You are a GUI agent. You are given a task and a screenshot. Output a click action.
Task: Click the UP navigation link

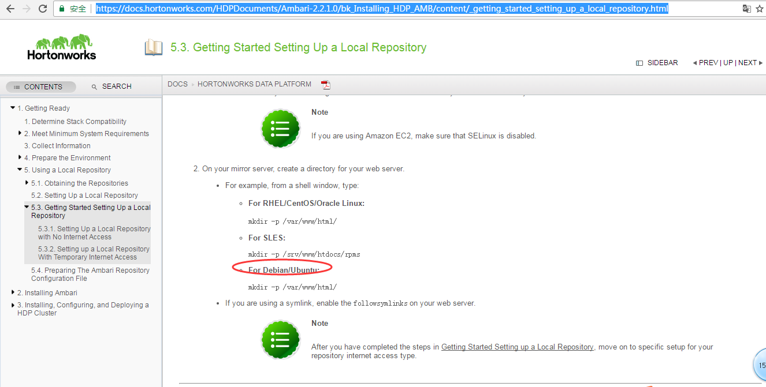point(728,63)
